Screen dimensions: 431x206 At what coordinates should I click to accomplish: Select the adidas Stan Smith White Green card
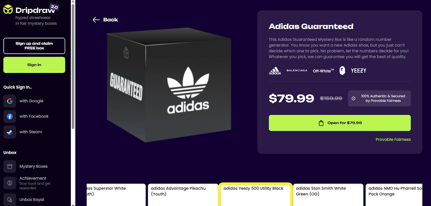click(328, 195)
